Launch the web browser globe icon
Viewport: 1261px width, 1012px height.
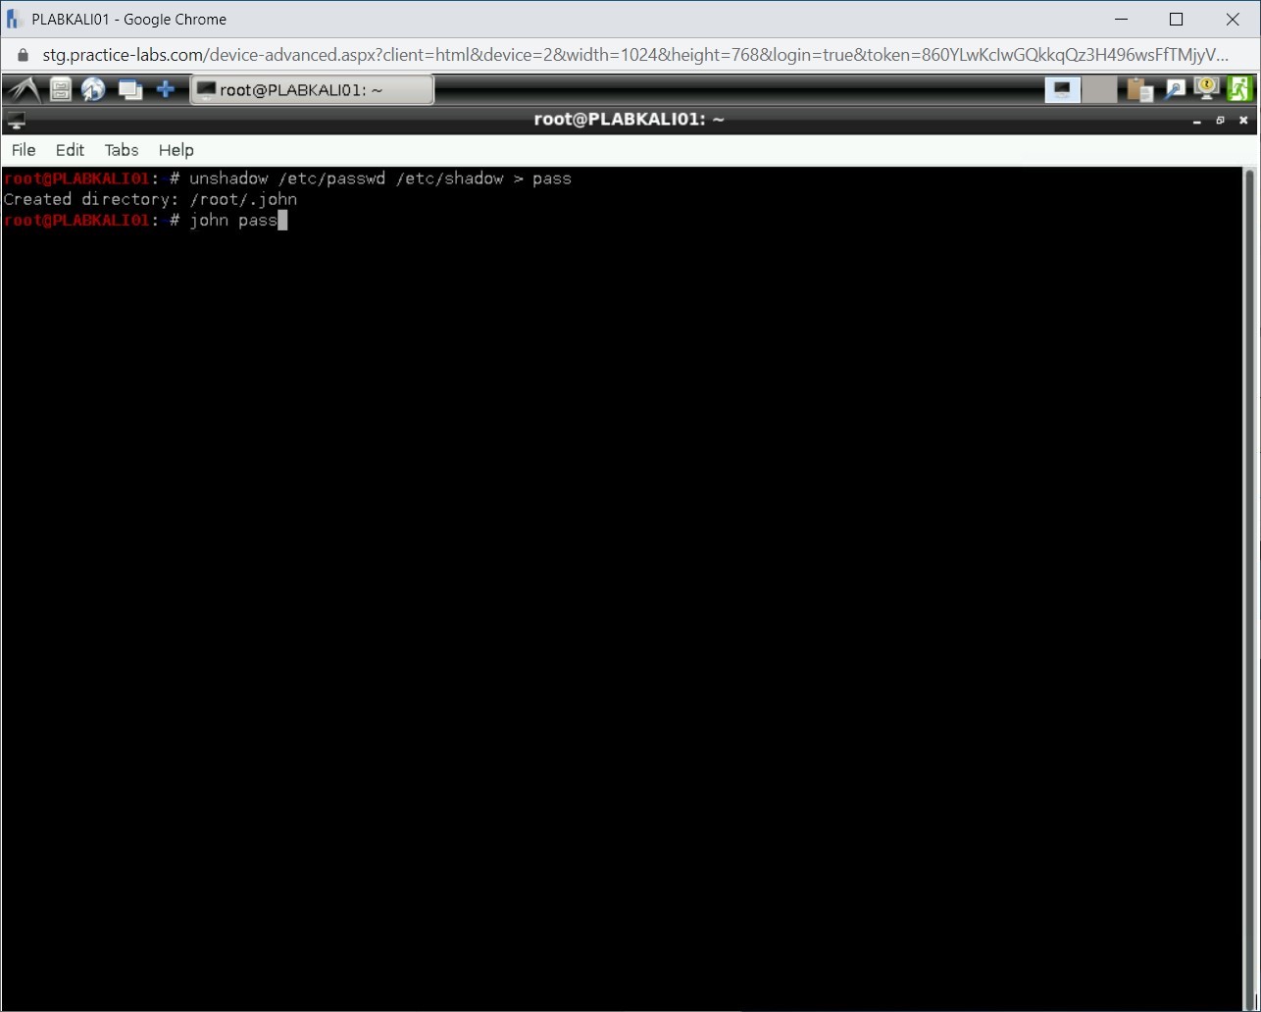coord(93,89)
